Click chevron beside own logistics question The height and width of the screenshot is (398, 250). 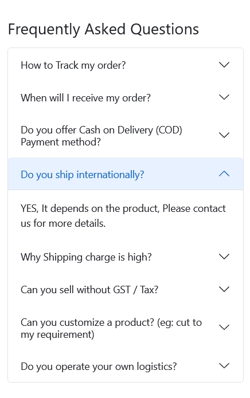pyautogui.click(x=224, y=366)
